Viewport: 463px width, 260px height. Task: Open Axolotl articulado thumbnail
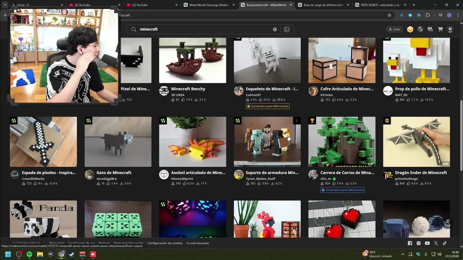click(192, 142)
